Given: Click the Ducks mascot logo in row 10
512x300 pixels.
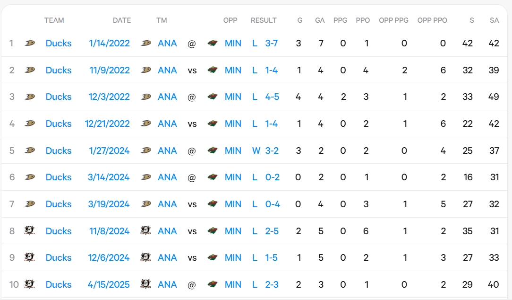Looking at the screenshot, I should [x=30, y=284].
